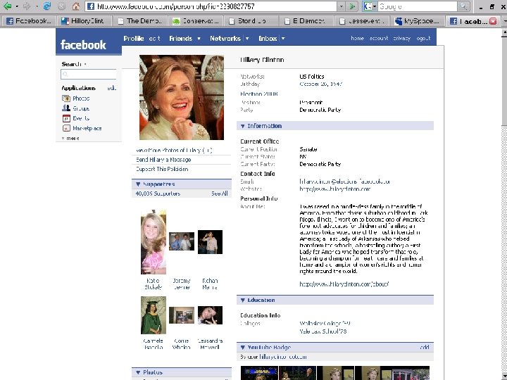The height and width of the screenshot is (380, 507).
Task: Click the Google search box
Action: pyautogui.click(x=416, y=6)
